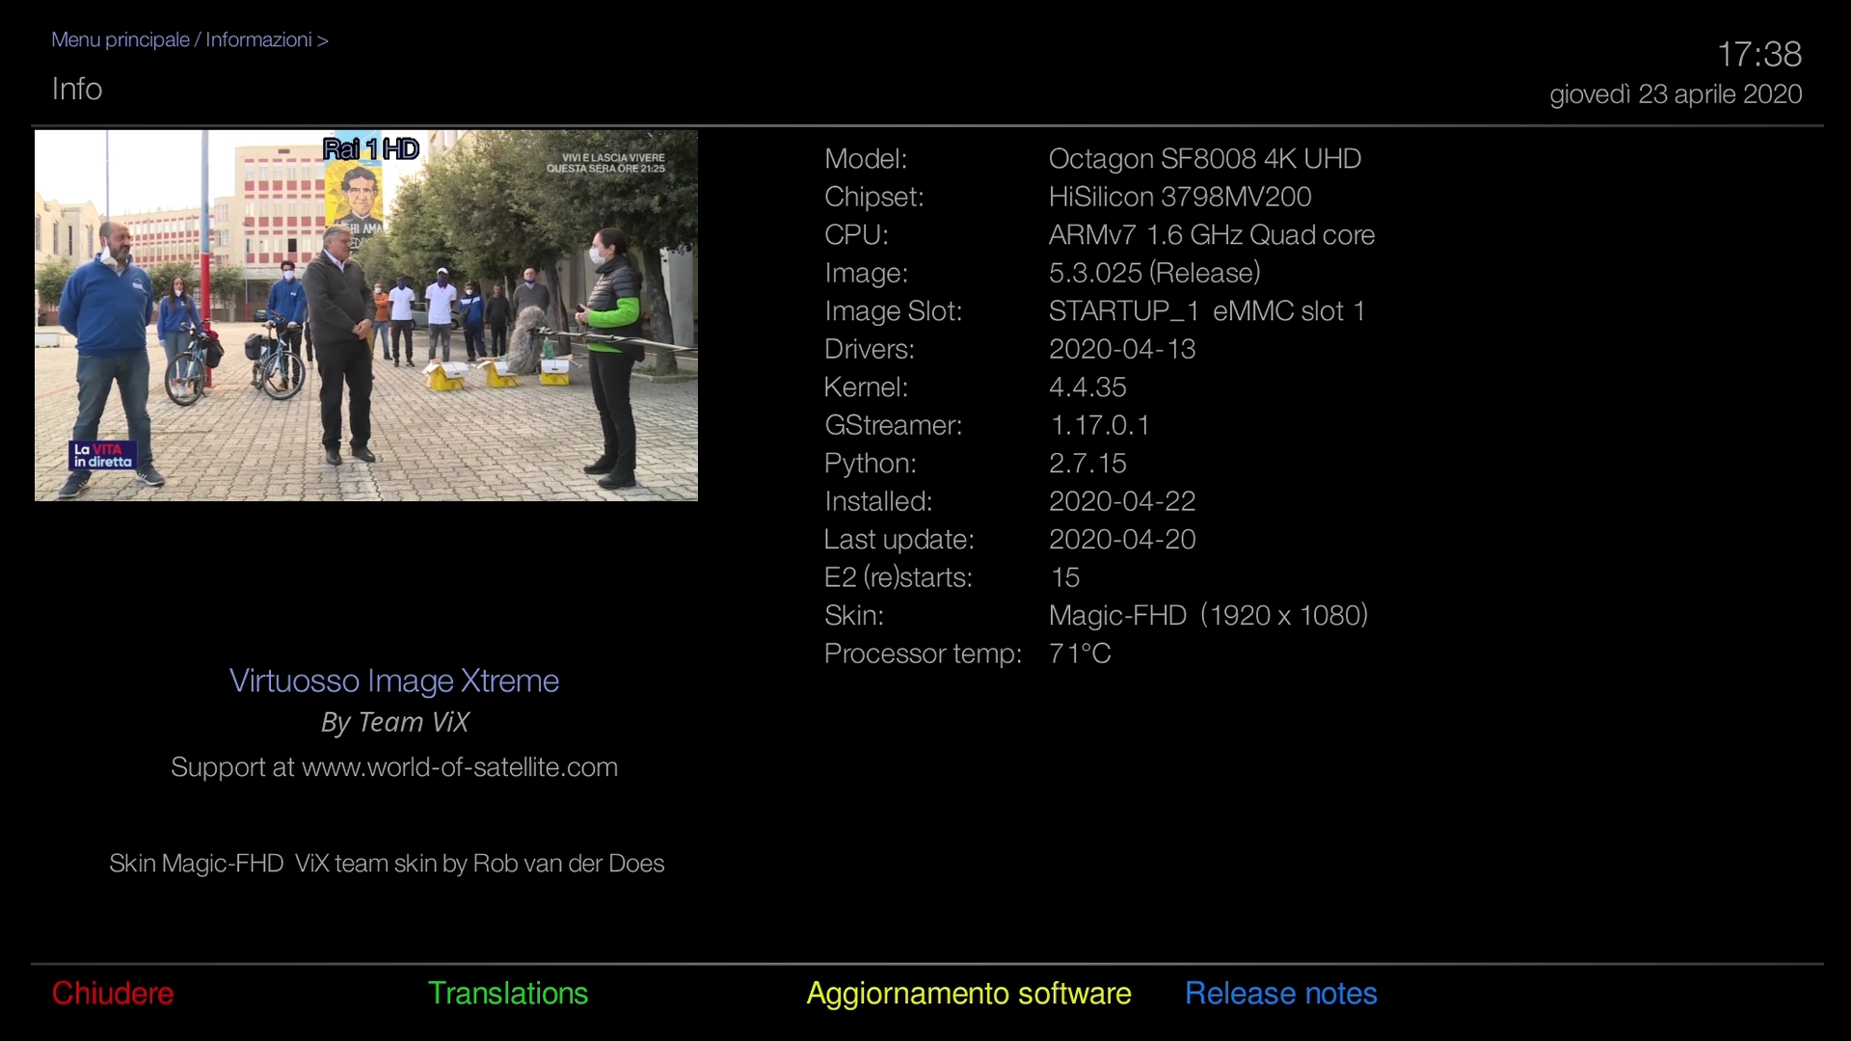This screenshot has width=1851, height=1041.
Task: Select chipset value HiSilicon 3798MV200
Action: pos(1180,197)
